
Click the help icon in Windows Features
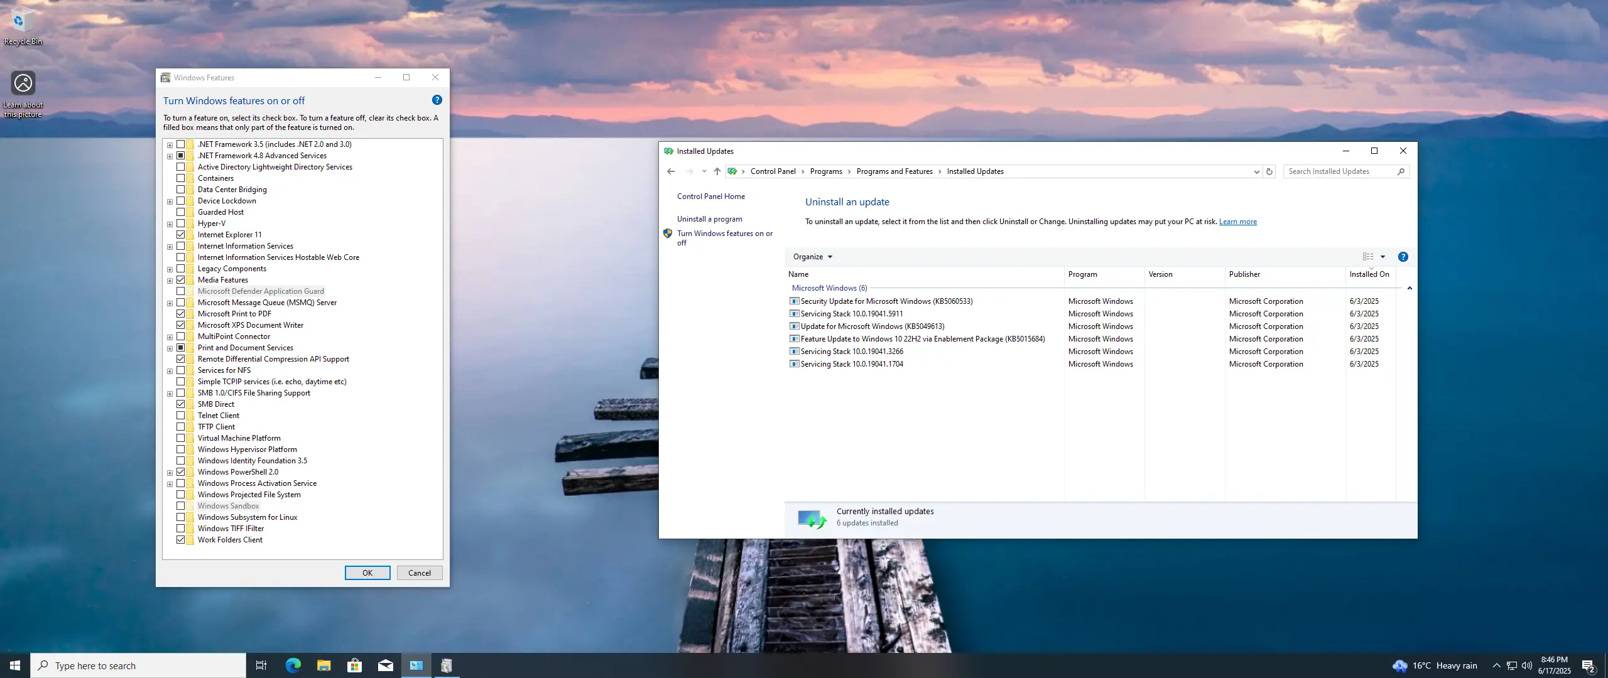(x=437, y=100)
